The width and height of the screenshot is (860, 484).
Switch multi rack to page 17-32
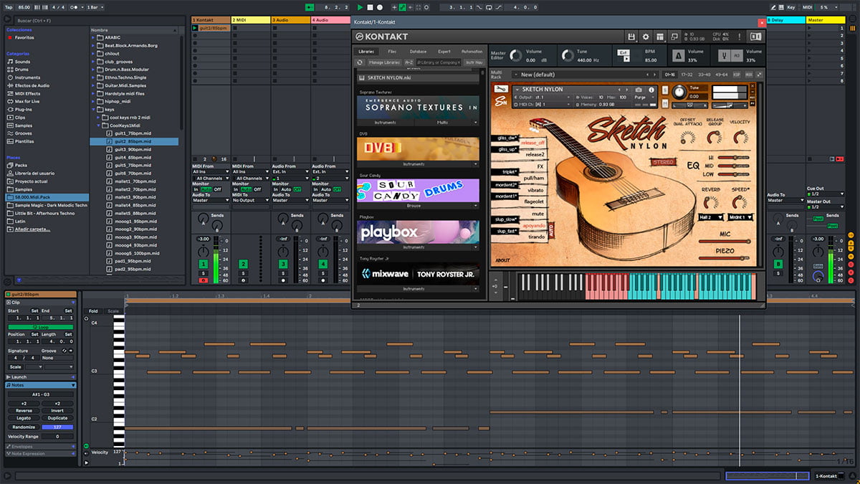point(686,75)
